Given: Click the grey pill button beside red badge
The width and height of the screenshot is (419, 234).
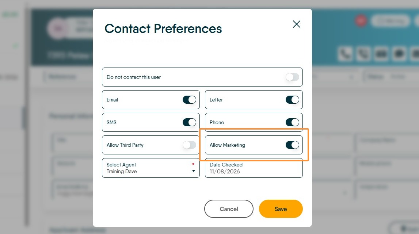Looking at the screenshot, I should click(391, 20).
